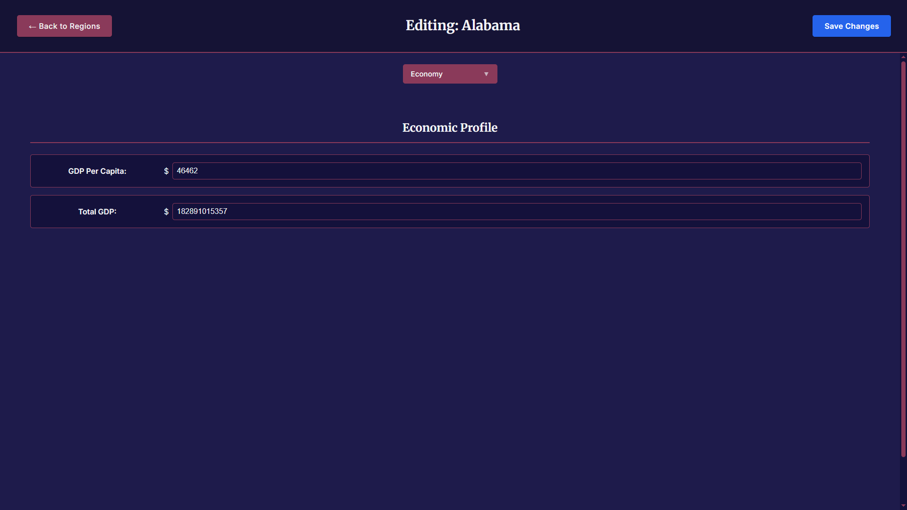The image size is (907, 510).
Task: Focus the Total GDP input field
Action: pos(516,212)
